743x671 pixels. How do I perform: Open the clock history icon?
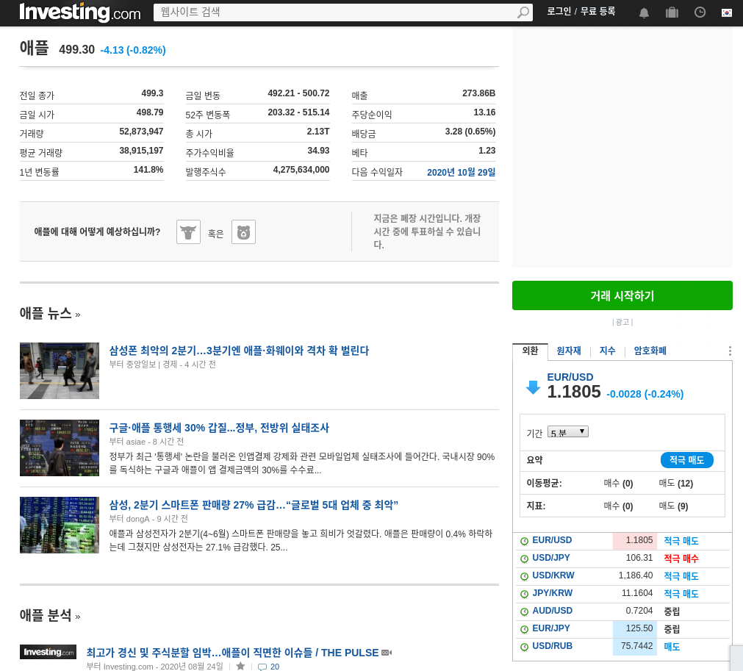tap(700, 12)
